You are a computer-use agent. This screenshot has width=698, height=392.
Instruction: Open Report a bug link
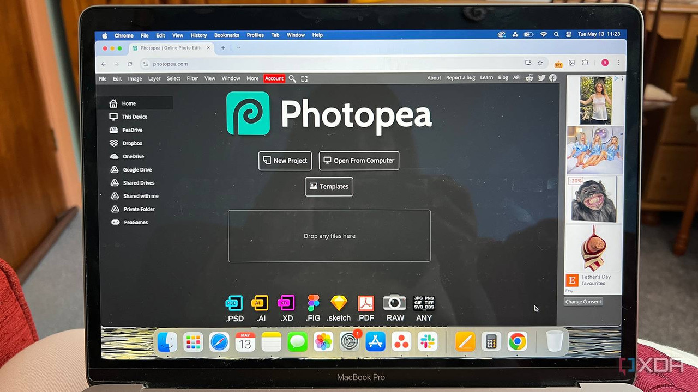461,78
